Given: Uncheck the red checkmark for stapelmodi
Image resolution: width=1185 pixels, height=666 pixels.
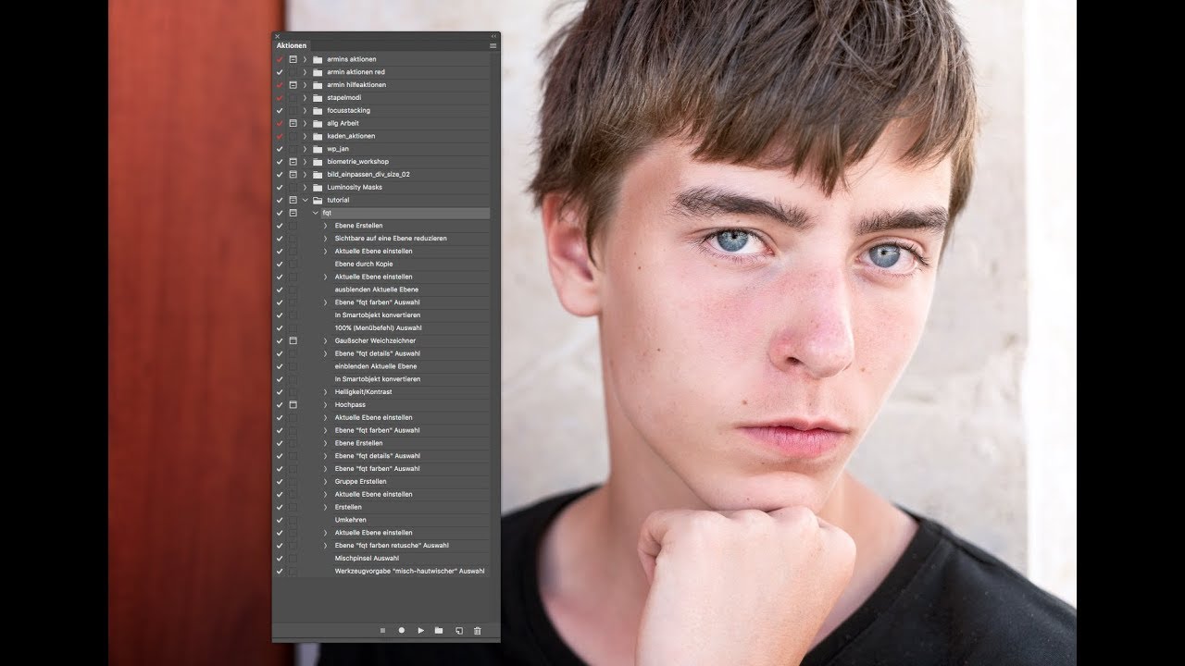Looking at the screenshot, I should tap(280, 97).
